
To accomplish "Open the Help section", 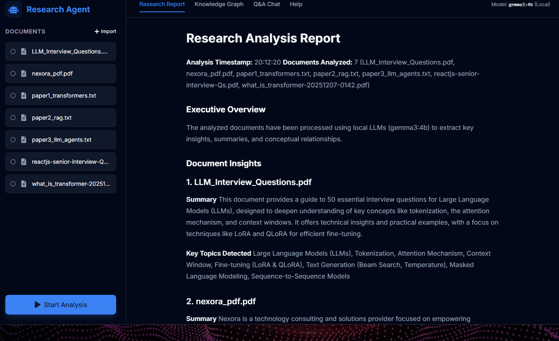I will pos(296,4).
